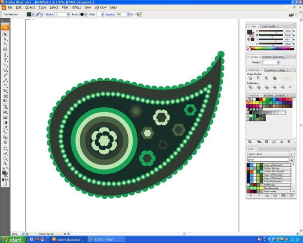Click the kuler search magnifier icon
303x243 pixels.
pos(292,160)
